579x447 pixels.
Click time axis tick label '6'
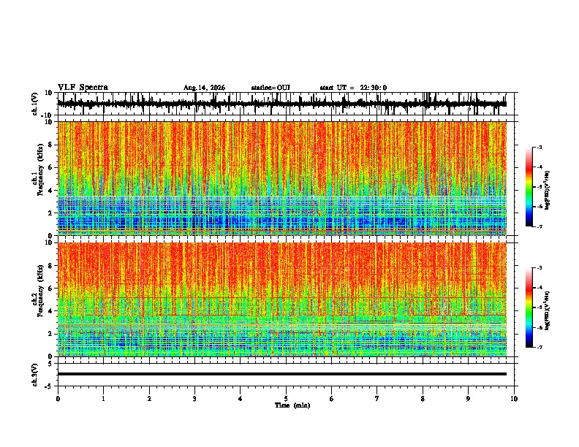[332, 399]
